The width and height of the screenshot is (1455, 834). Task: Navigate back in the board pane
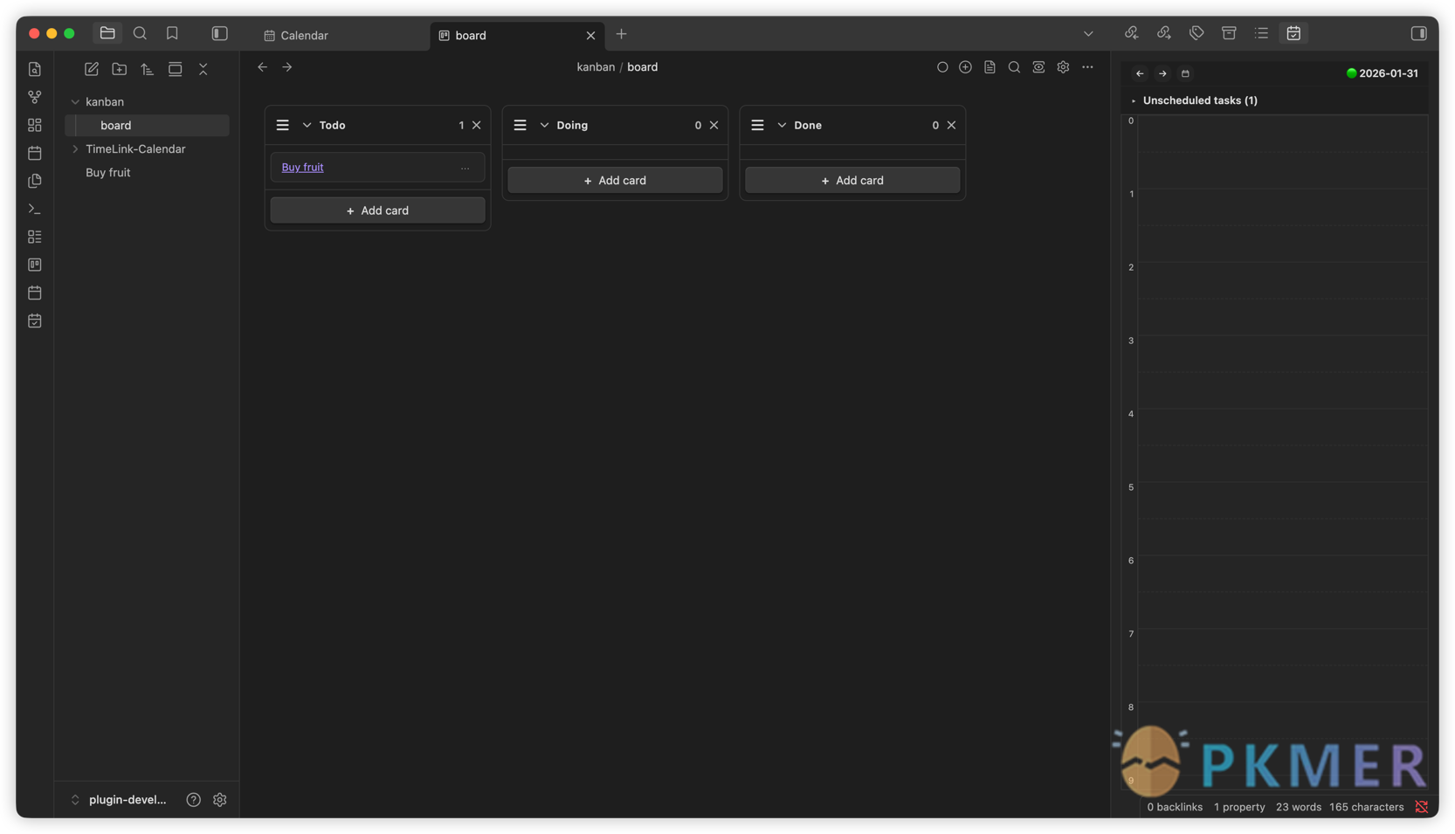click(x=263, y=67)
